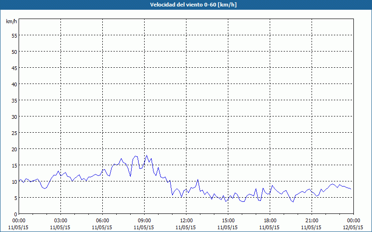Click the "18:00" time label
The height and width of the screenshot is (232, 372).
[x=270, y=221]
